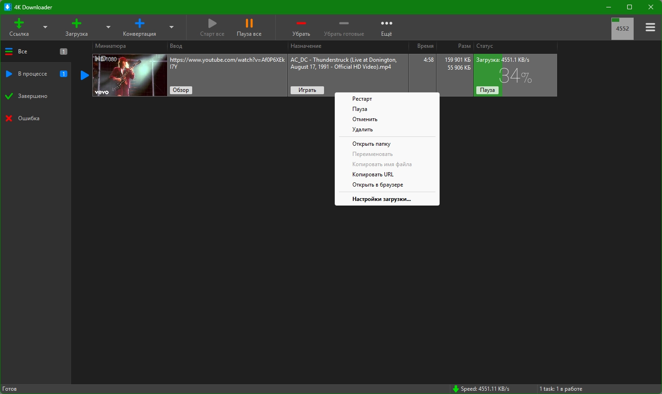Click the Старт все play icon
Viewport: 662px width, 394px height.
coord(212,23)
